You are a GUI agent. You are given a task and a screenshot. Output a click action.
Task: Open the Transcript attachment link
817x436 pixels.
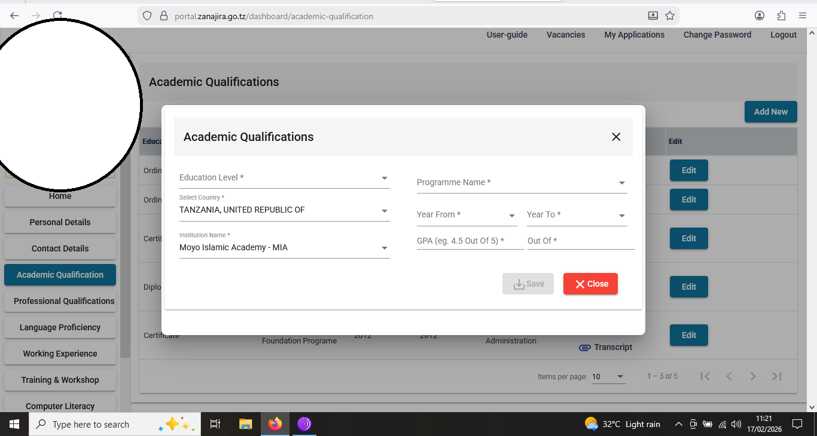[606, 347]
